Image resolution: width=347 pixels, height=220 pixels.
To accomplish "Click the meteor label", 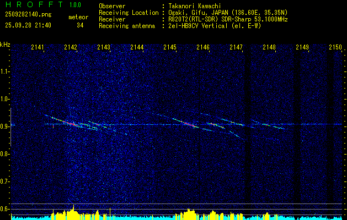I will (x=78, y=17).
